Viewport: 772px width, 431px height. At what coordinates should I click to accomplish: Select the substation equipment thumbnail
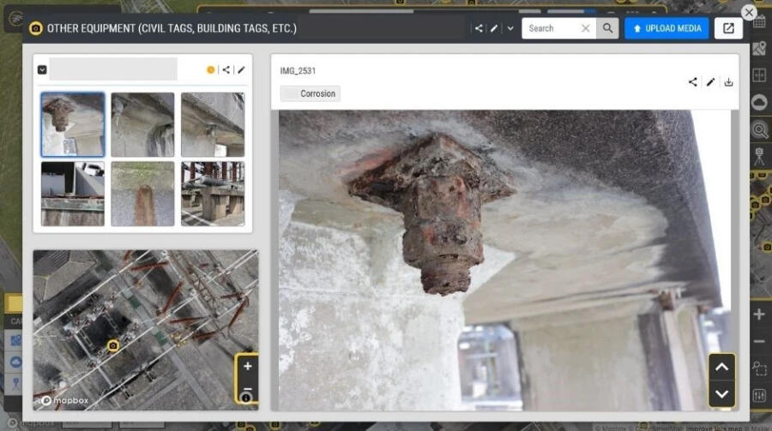213,194
